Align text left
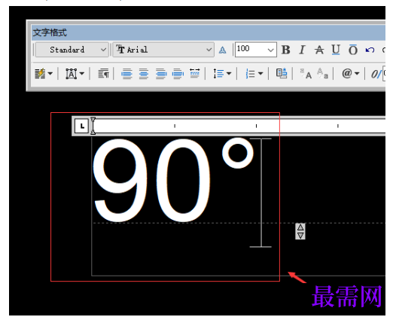Screen dimensions: 396x320 [126, 74]
